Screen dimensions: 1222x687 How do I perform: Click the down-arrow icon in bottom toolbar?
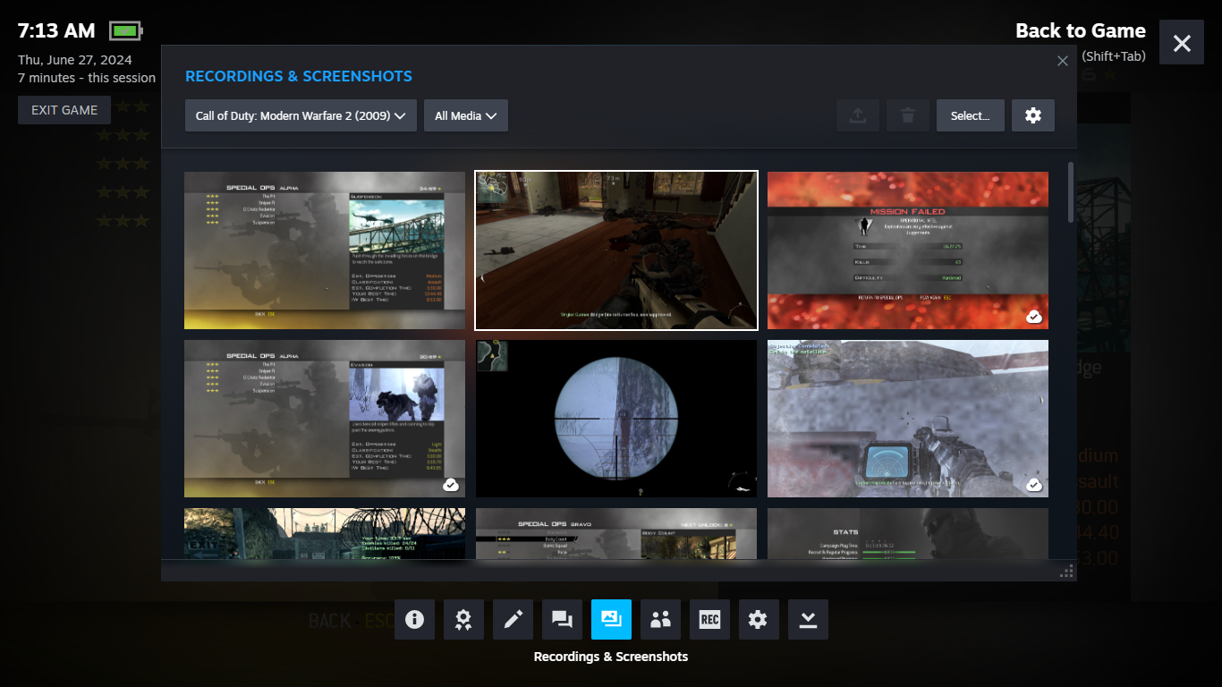pyautogui.click(x=808, y=619)
